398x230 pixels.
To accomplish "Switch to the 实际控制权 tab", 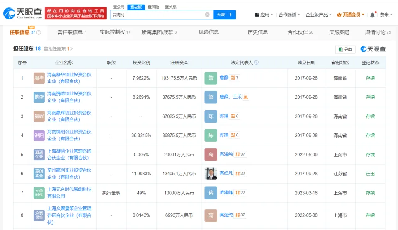I will (x=115, y=32).
